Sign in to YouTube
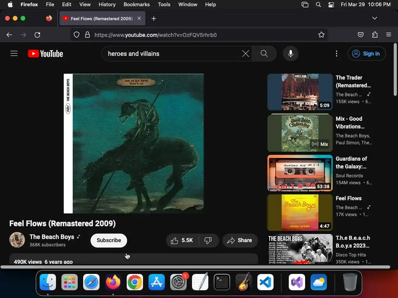 click(367, 54)
